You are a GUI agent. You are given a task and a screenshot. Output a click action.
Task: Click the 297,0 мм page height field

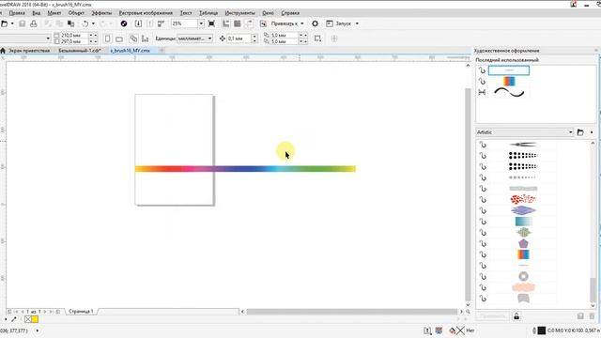[x=74, y=41]
